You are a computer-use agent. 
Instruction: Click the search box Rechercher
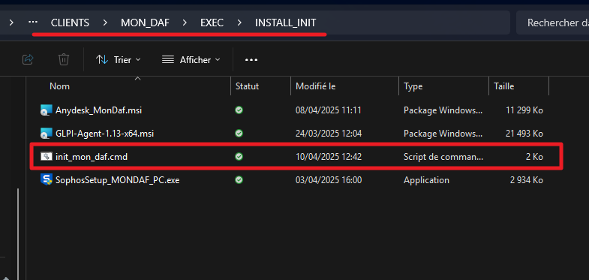click(552, 23)
